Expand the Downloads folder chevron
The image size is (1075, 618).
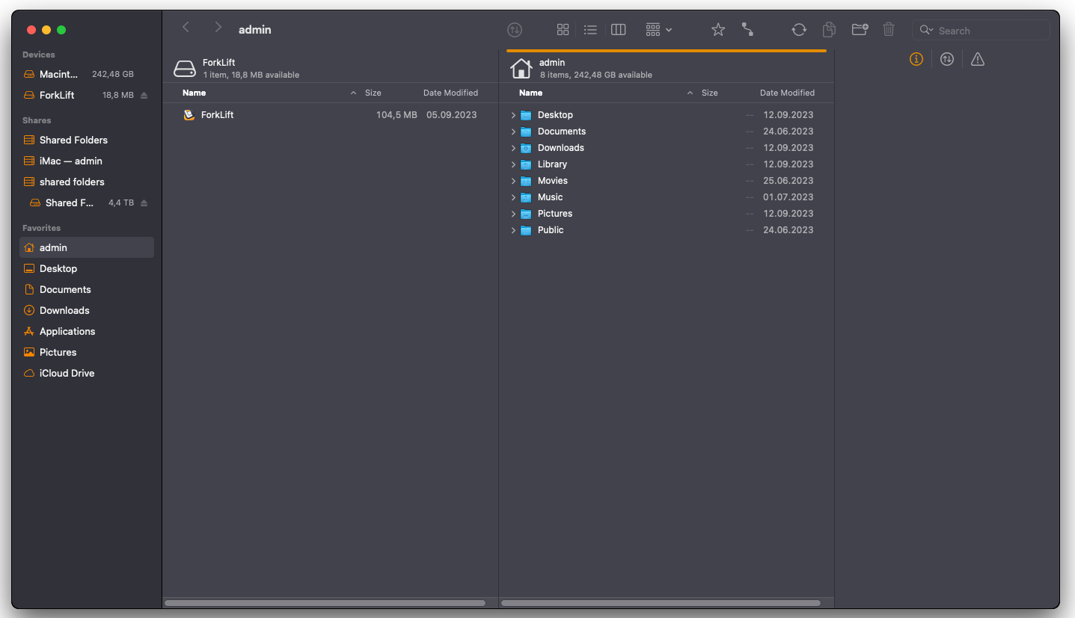pos(513,148)
